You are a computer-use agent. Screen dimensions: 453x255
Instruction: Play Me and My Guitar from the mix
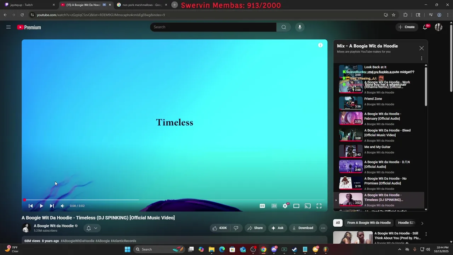[379, 151]
